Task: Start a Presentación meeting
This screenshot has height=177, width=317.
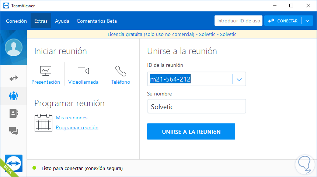Action: [46, 75]
